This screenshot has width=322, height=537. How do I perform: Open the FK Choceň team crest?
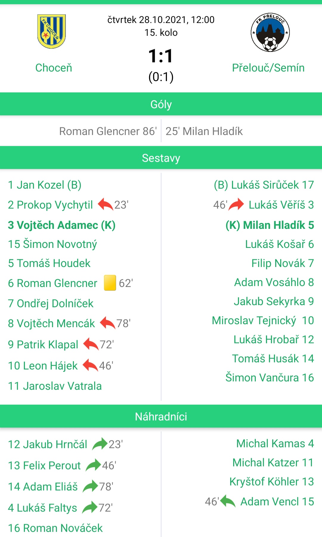coord(51,31)
